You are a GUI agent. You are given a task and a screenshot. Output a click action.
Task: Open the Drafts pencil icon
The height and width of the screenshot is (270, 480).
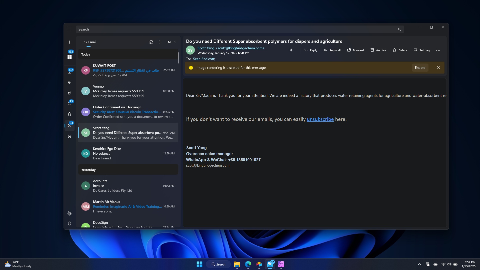(x=70, y=93)
